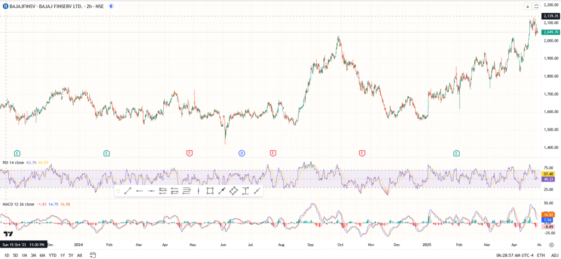Select the 5D time range
The height and width of the screenshot is (259, 561).
tap(15, 255)
